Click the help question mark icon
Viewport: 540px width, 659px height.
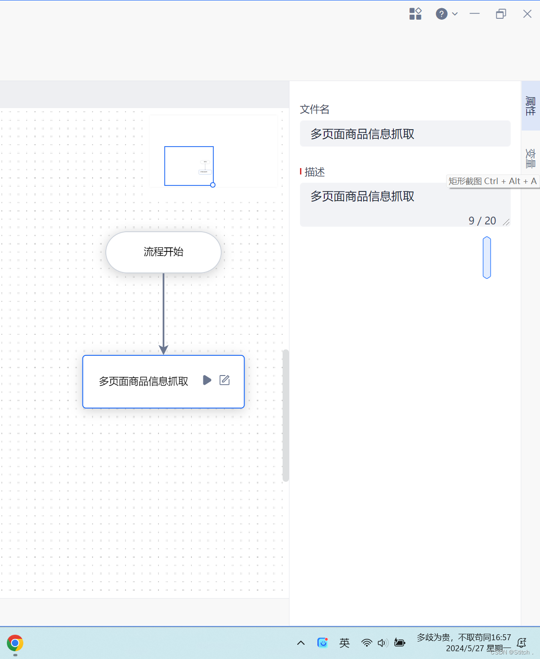(441, 14)
